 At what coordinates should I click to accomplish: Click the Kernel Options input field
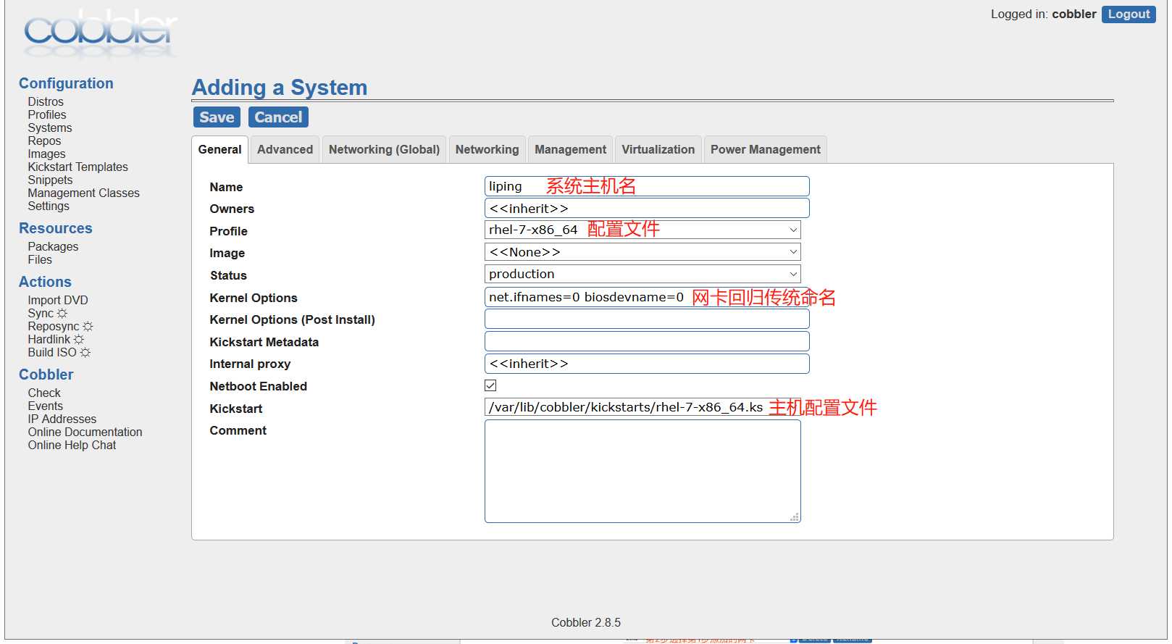point(647,297)
